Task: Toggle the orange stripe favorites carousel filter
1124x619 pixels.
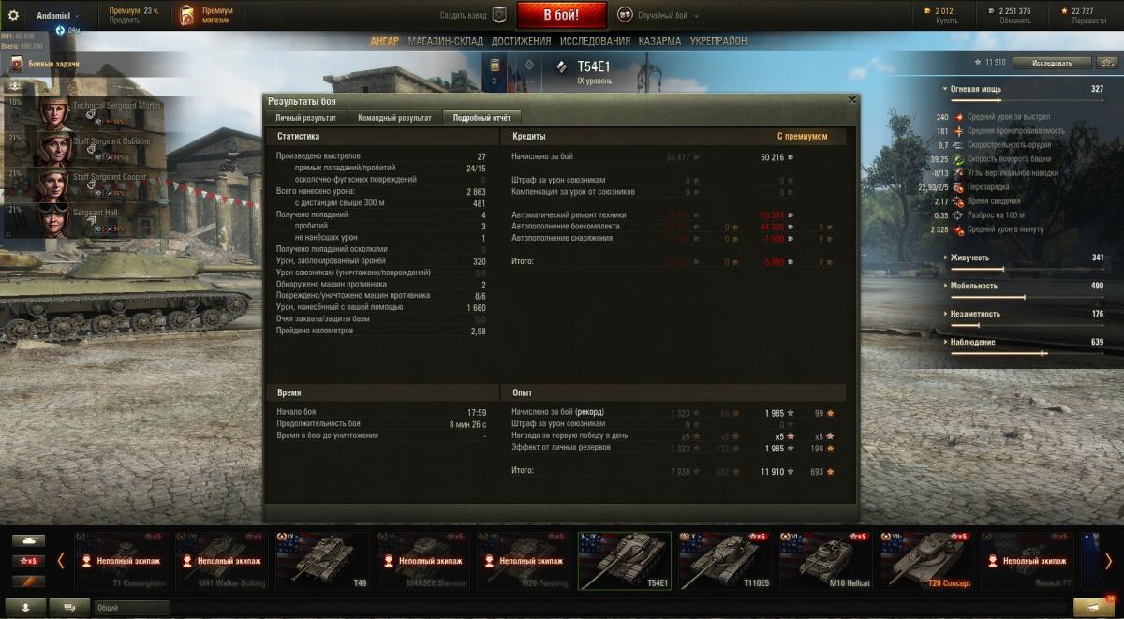Action: coord(30,582)
